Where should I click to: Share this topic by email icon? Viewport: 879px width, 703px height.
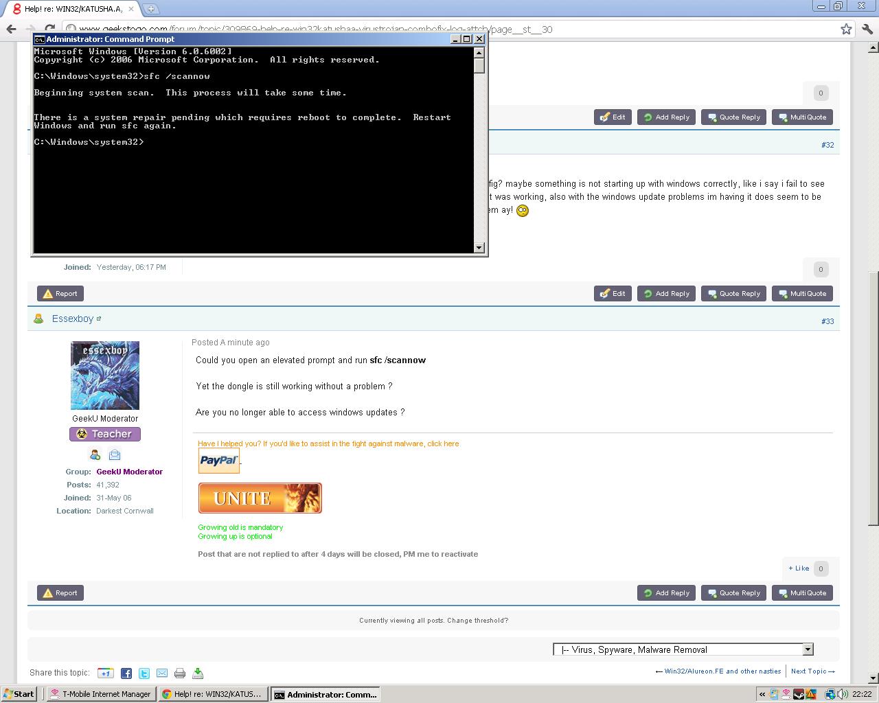click(162, 673)
